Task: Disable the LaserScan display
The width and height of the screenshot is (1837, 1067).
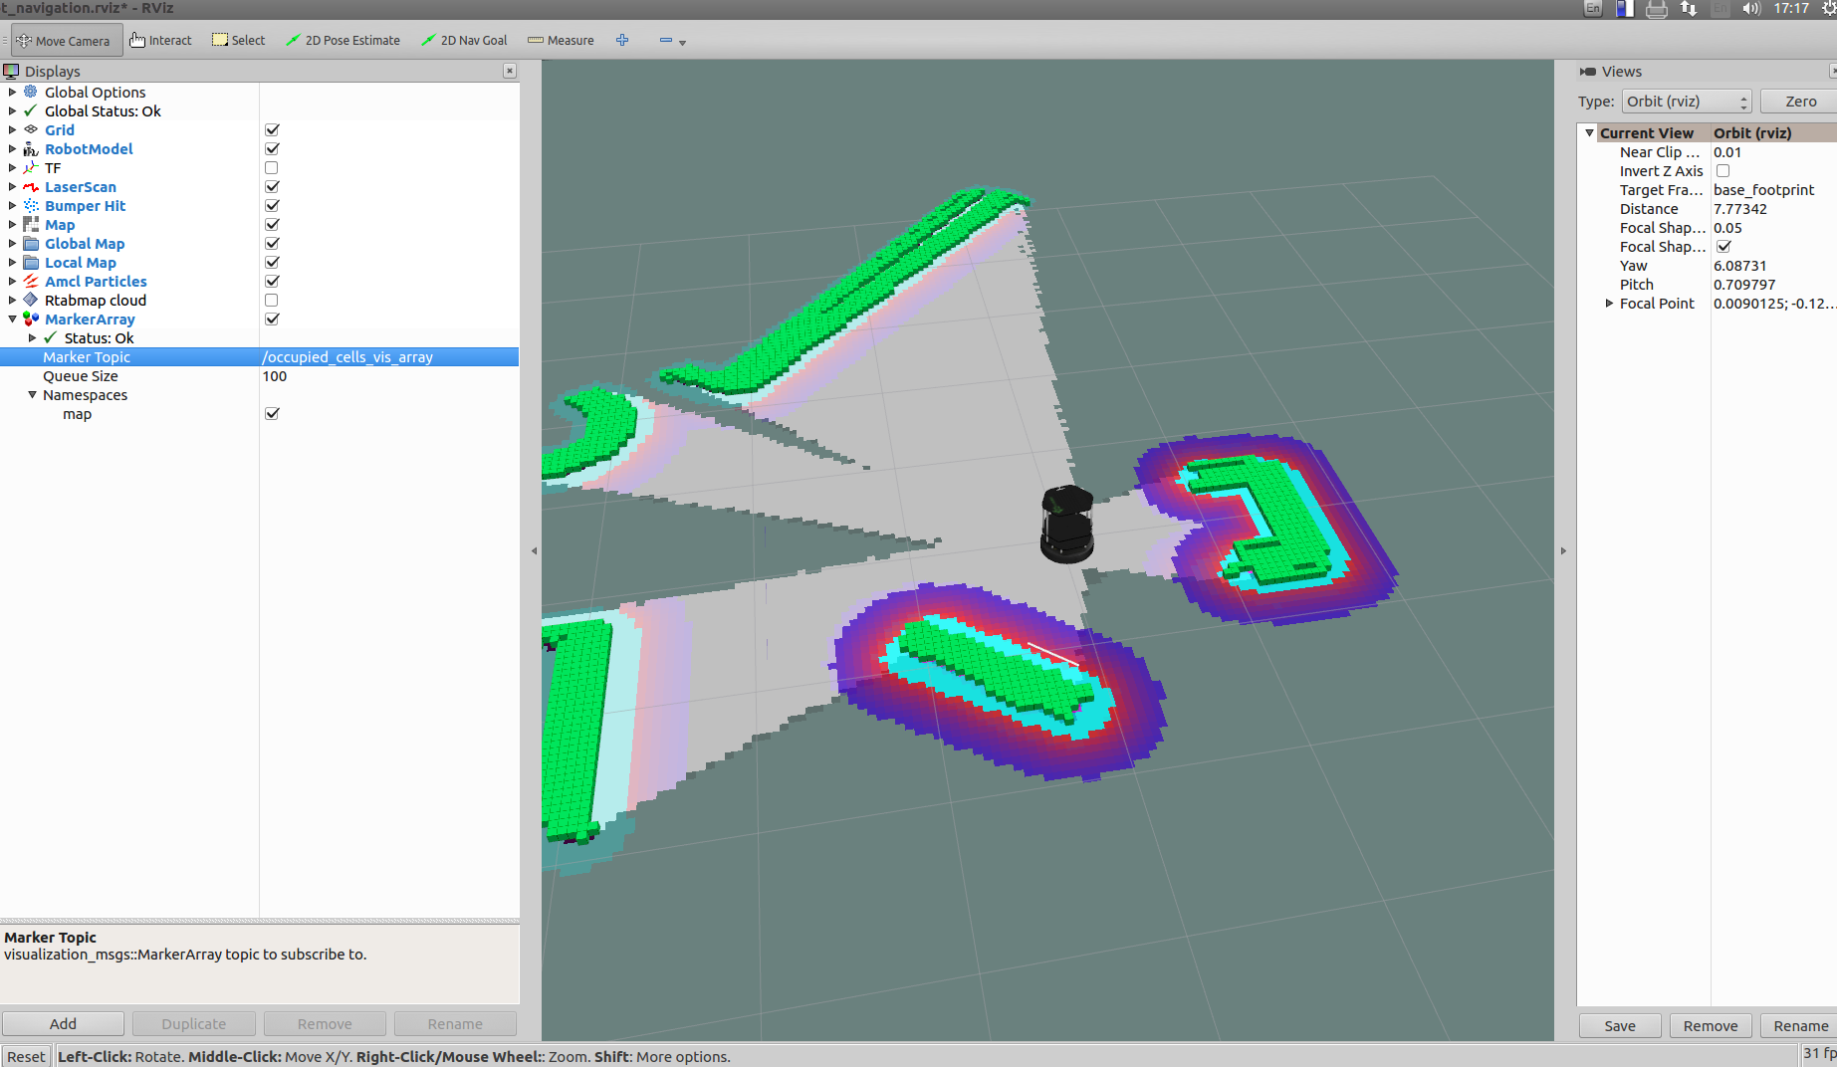Action: click(x=271, y=186)
